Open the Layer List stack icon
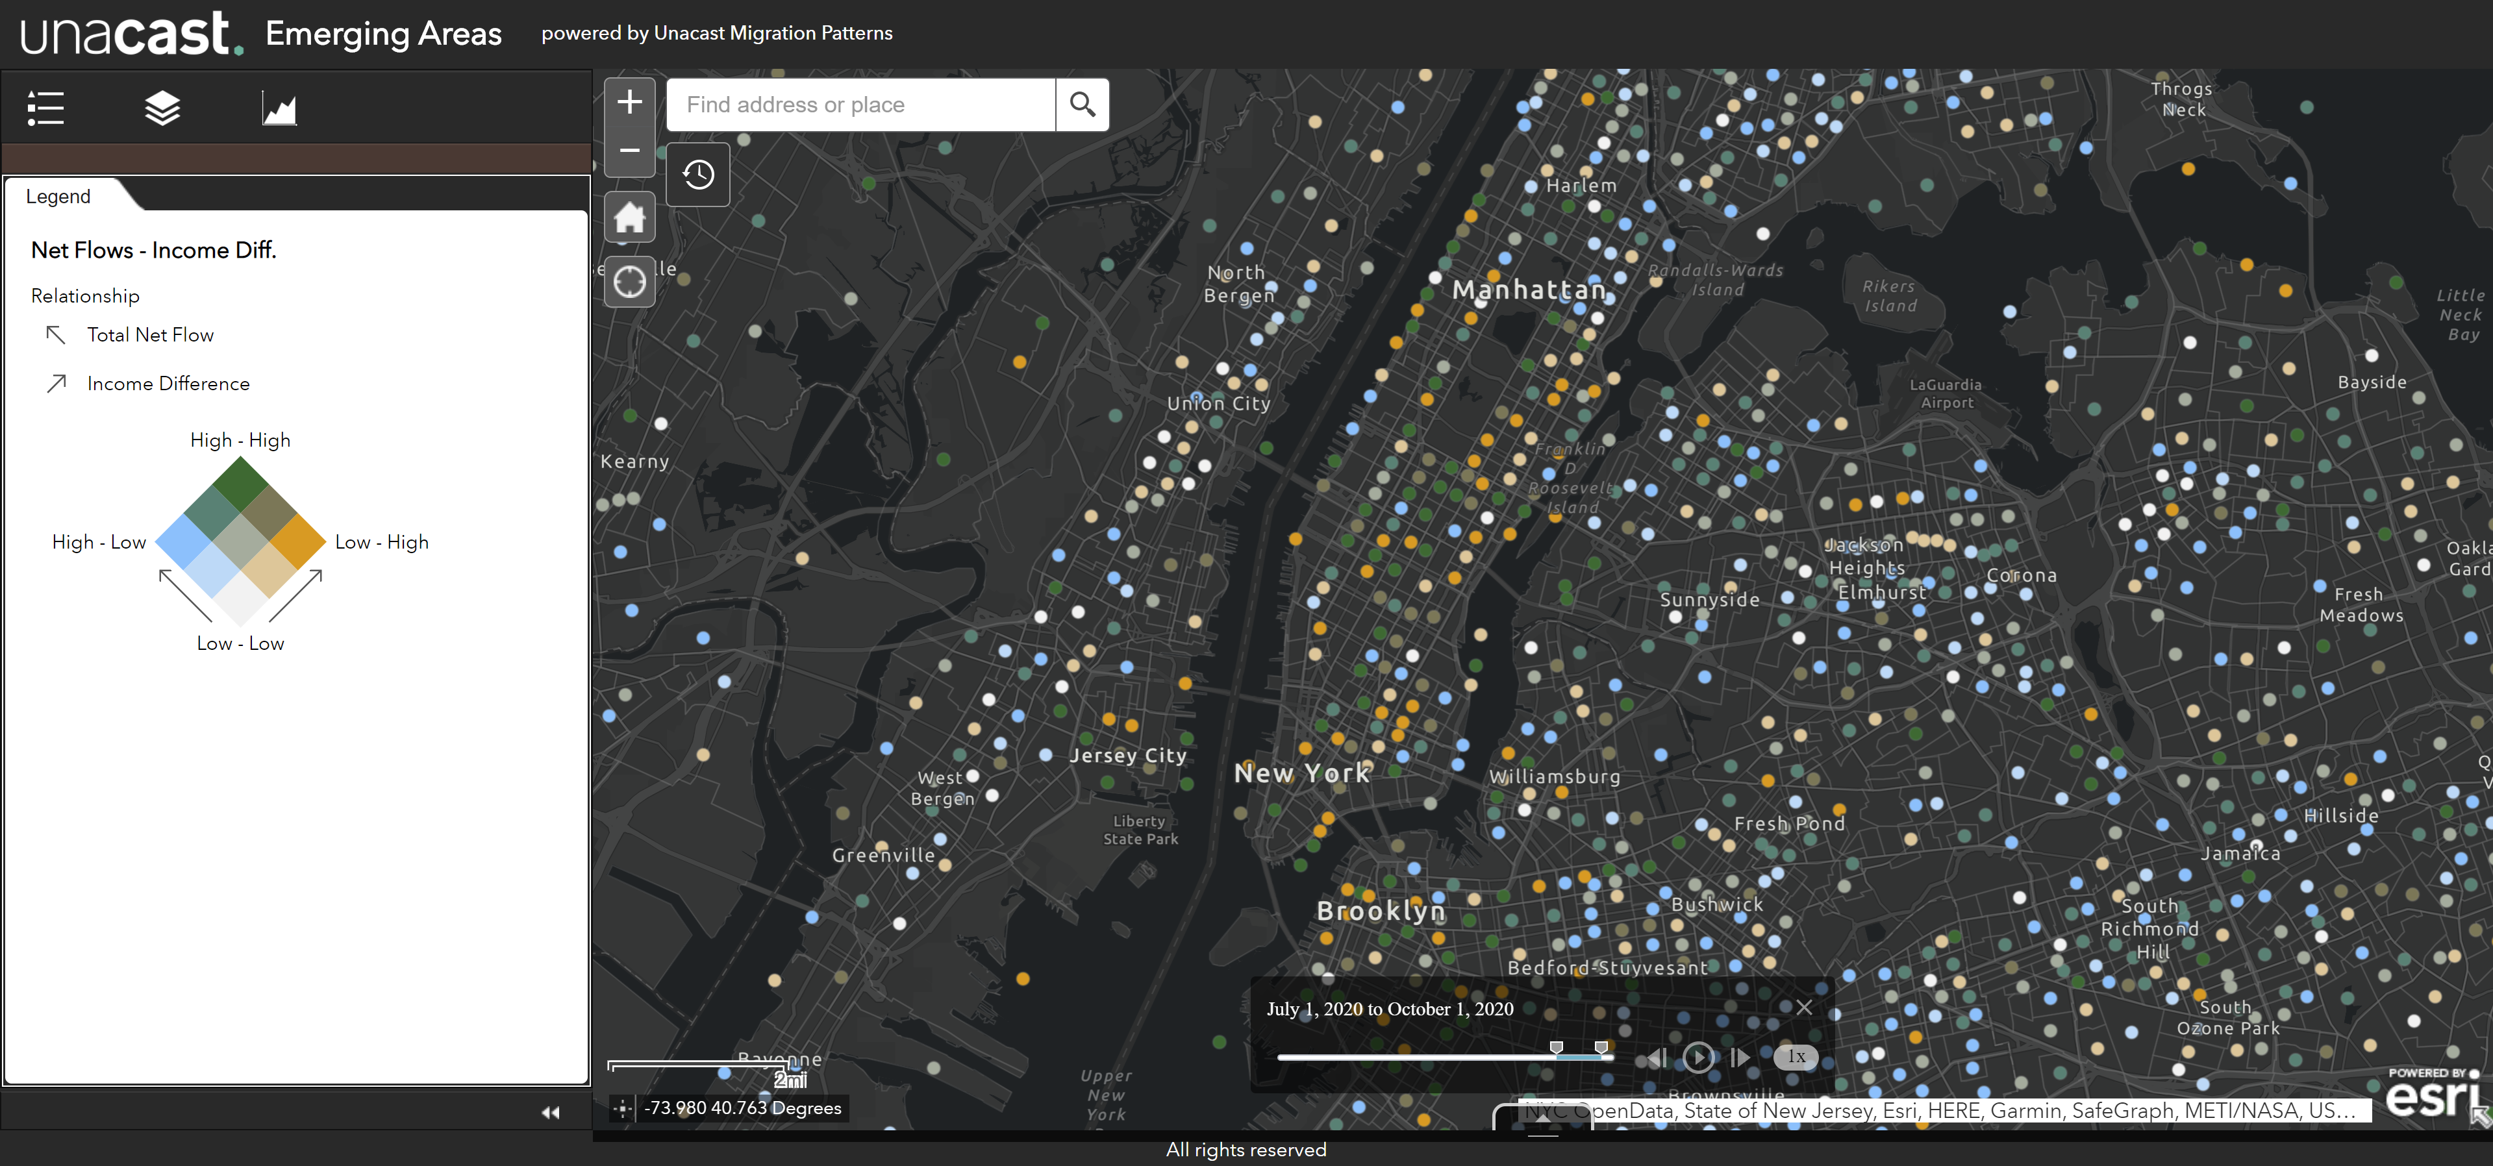The width and height of the screenshot is (2493, 1166). tap(162, 108)
